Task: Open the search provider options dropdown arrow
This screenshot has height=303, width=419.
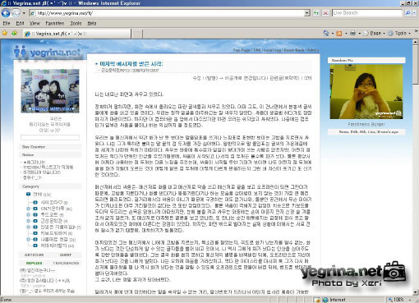Action: [x=415, y=13]
